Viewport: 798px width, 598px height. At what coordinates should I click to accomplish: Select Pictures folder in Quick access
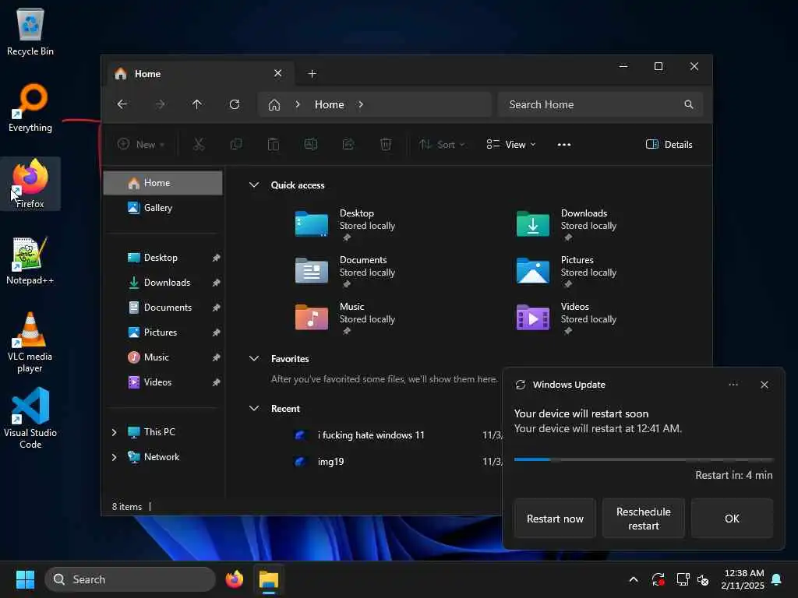pos(567,270)
